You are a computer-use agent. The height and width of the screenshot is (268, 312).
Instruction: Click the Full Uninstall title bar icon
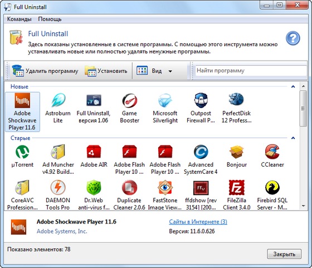[x=8, y=7]
